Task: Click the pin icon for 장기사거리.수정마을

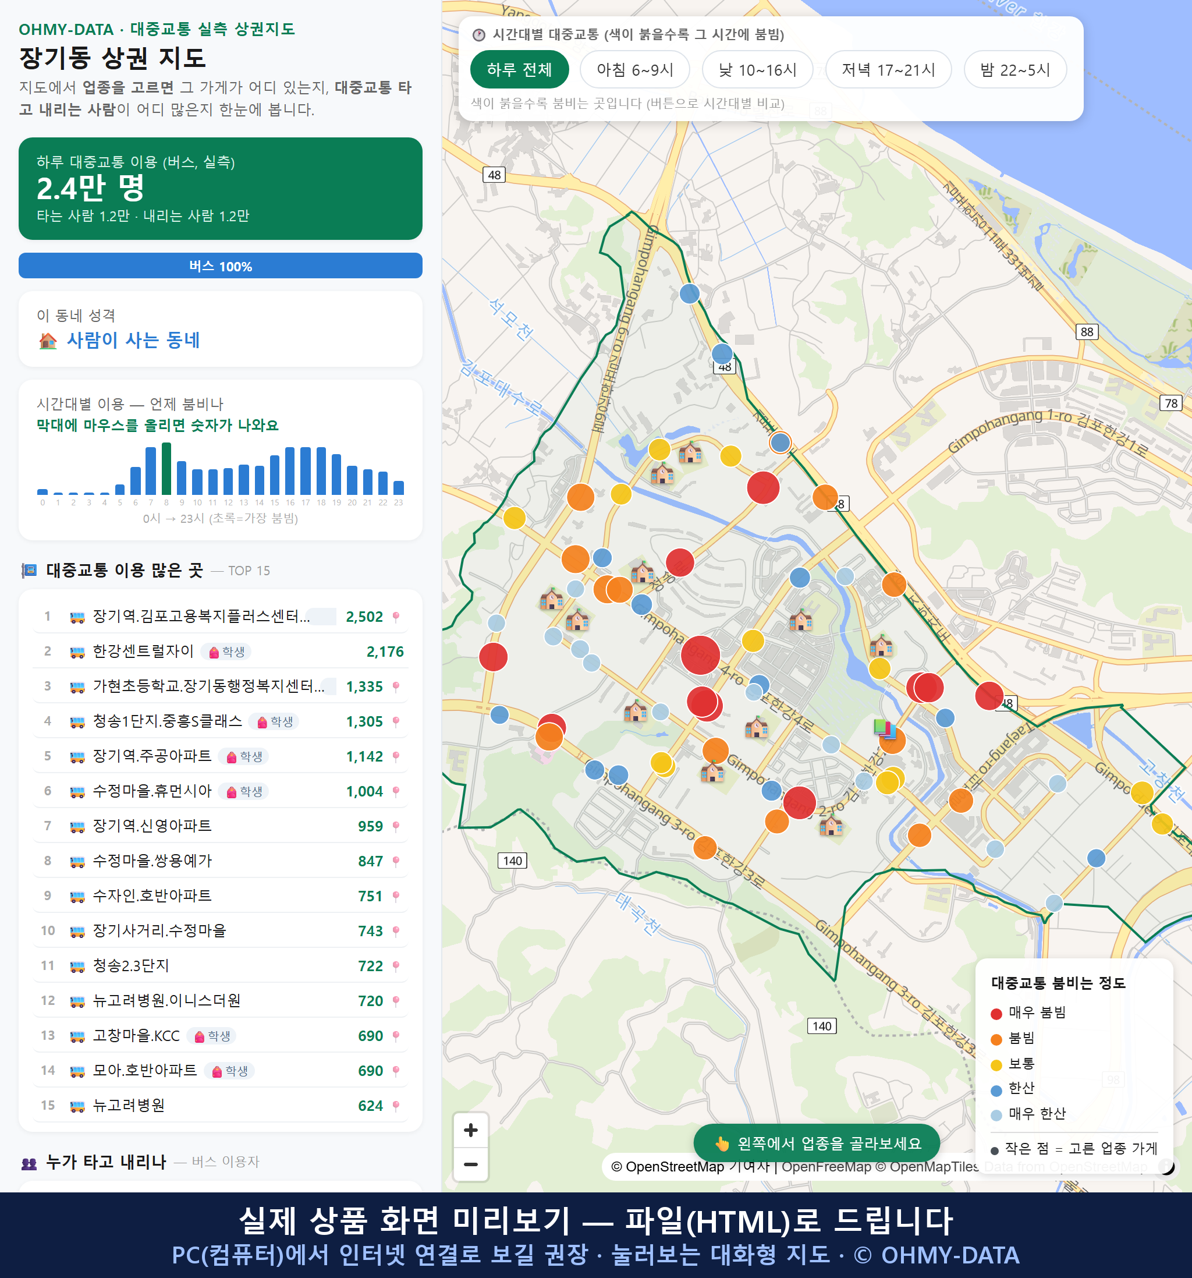Action: click(x=396, y=931)
